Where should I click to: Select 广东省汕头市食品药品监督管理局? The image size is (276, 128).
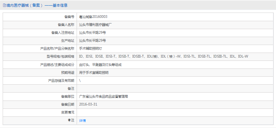click(104, 96)
